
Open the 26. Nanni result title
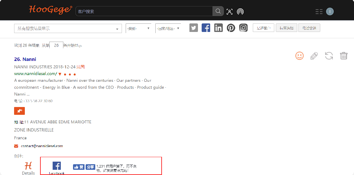pyautogui.click(x=25, y=59)
